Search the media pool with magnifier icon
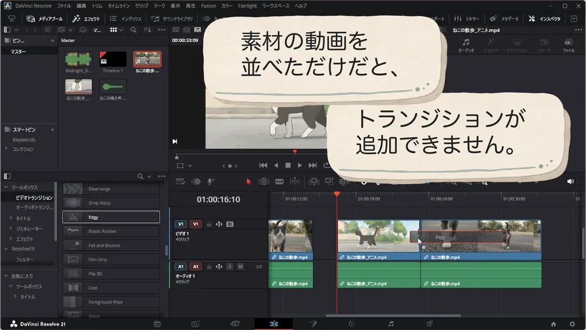This screenshot has height=330, width=586. (134, 30)
